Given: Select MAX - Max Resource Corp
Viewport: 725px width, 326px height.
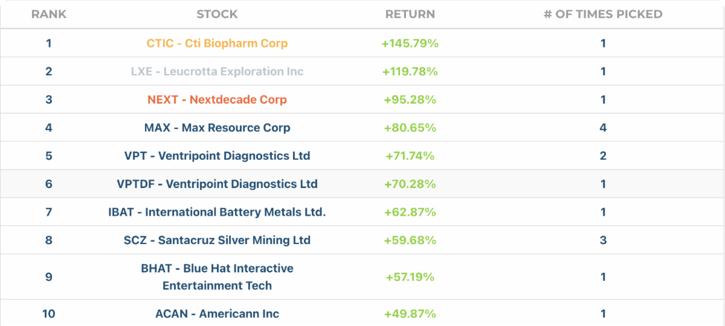Looking at the screenshot, I should (x=217, y=128).
